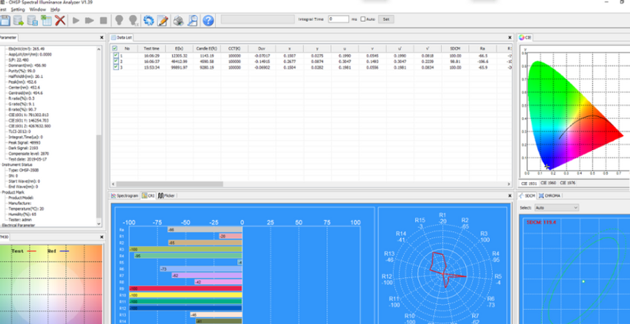Select the Dominant(nm): 456.90 tree item
This screenshot has height=324, width=630.
27,65
